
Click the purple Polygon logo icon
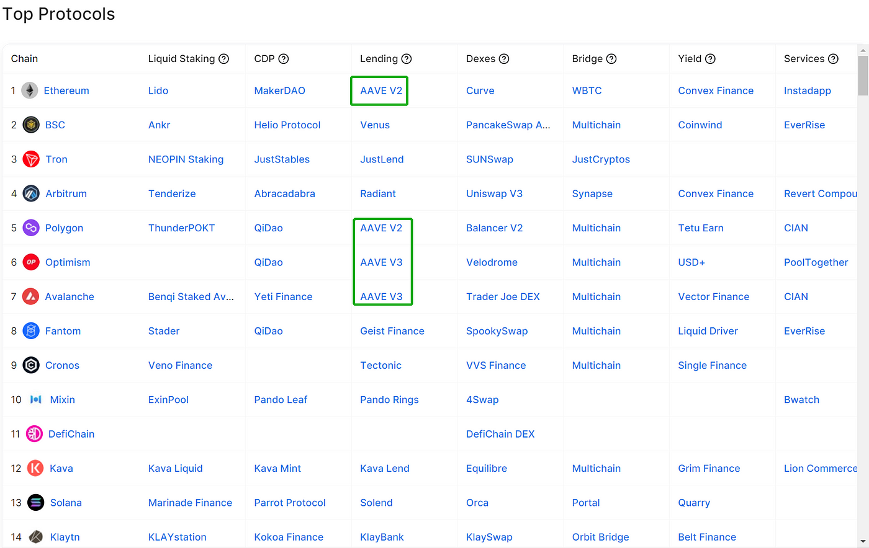pos(31,228)
